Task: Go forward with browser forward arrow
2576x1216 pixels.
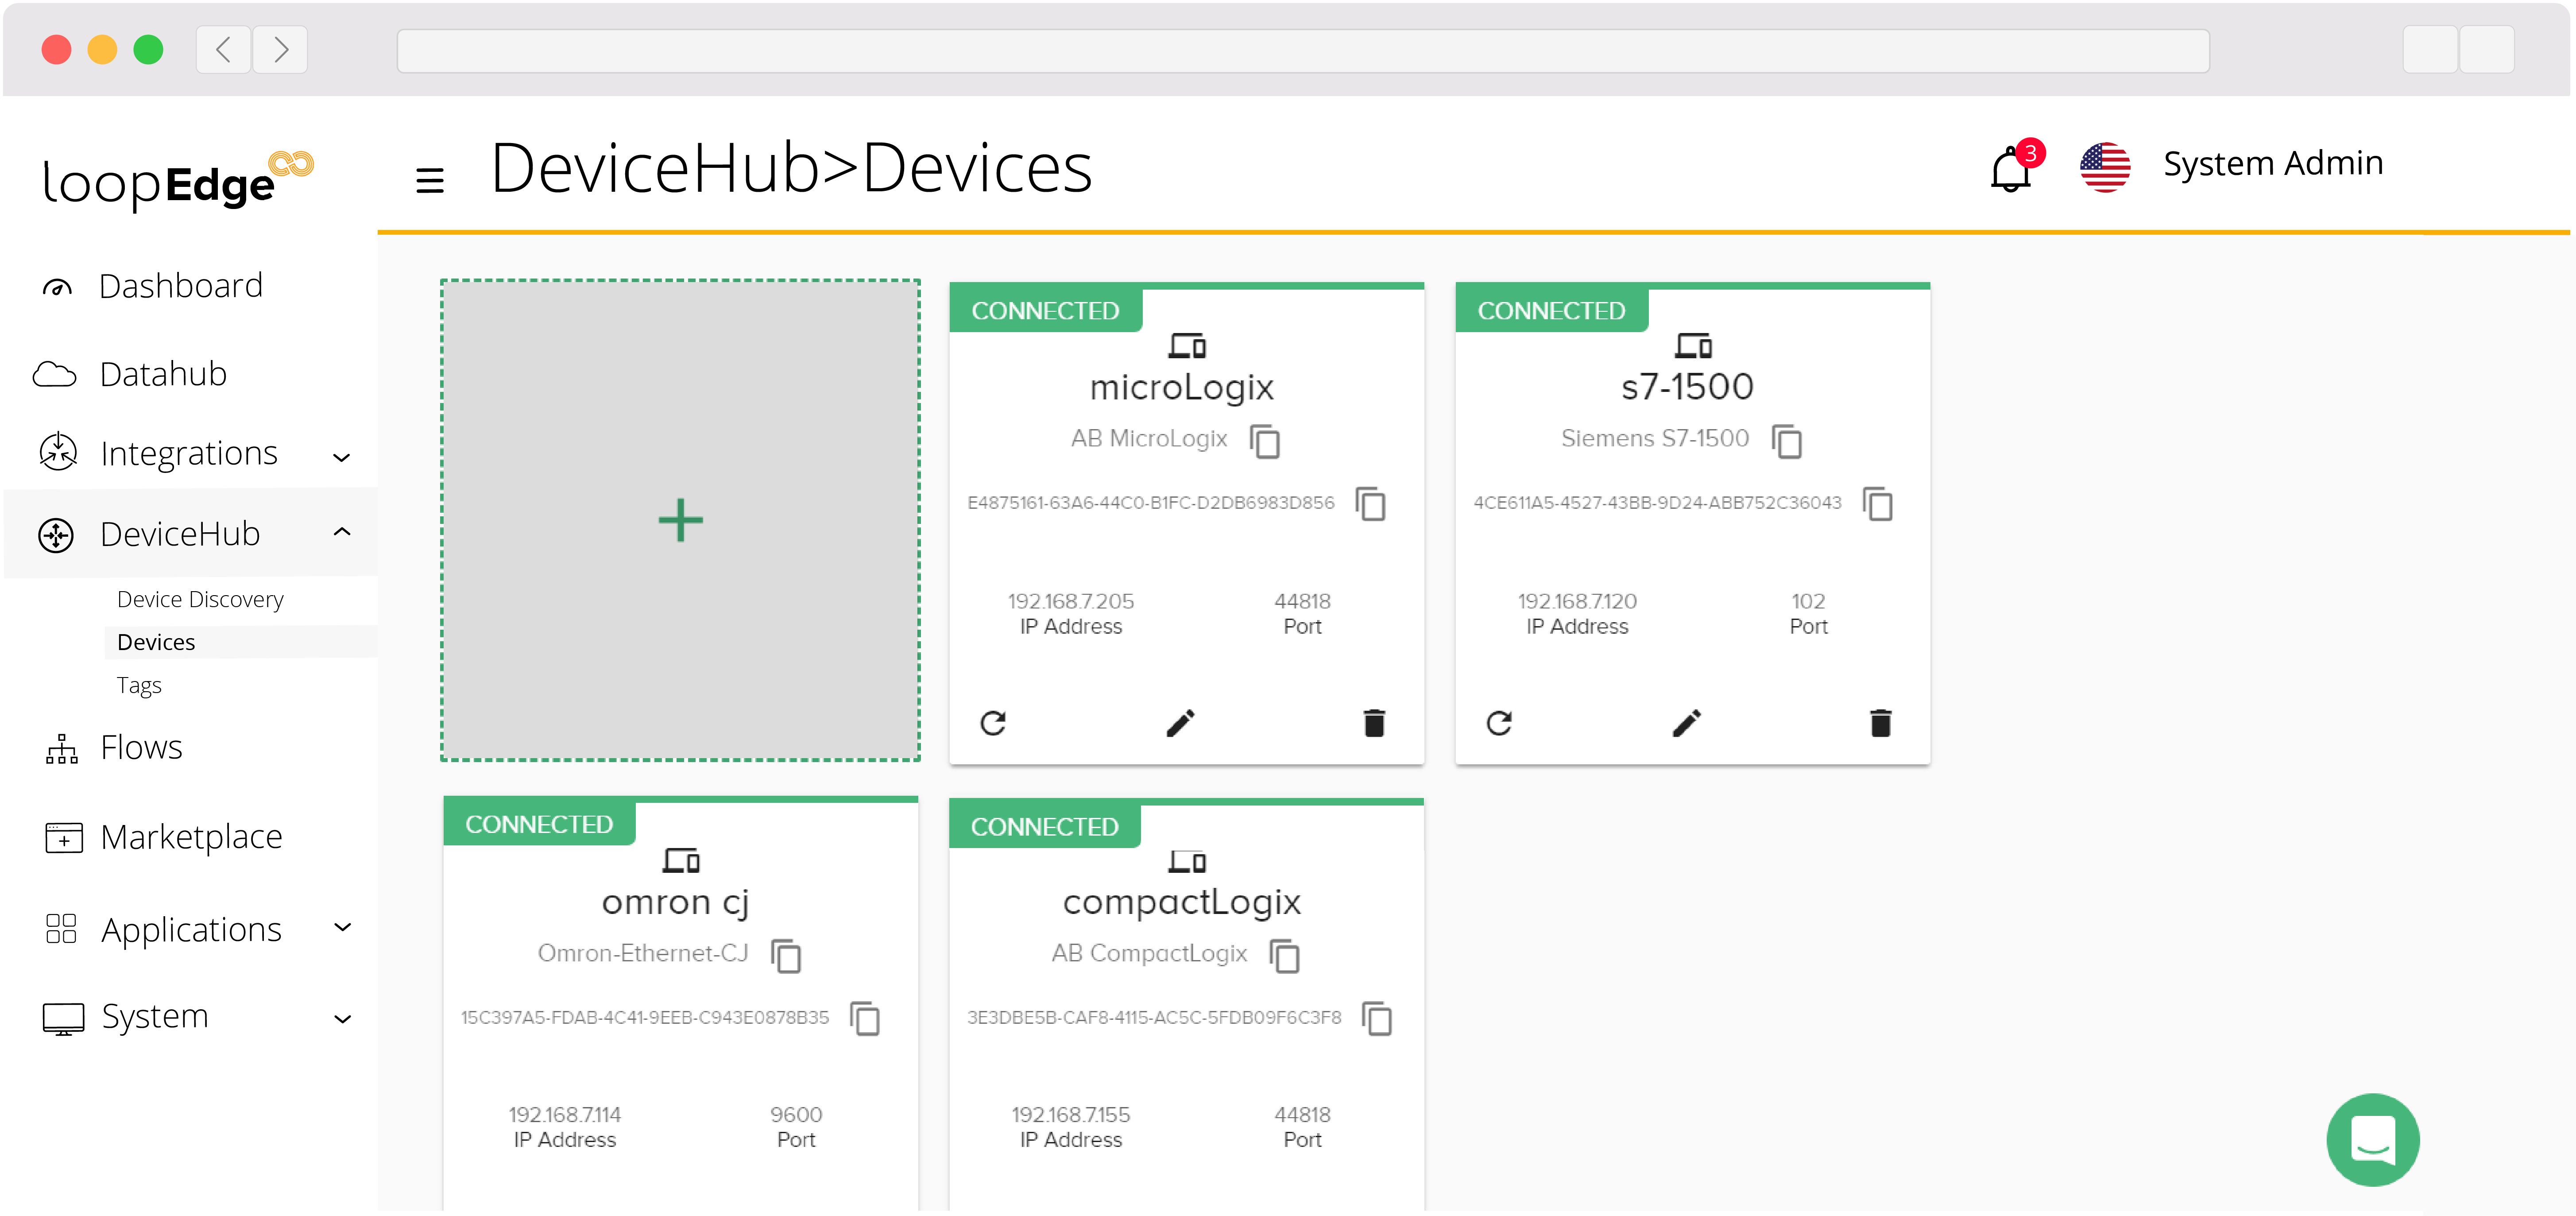Action: [x=280, y=49]
